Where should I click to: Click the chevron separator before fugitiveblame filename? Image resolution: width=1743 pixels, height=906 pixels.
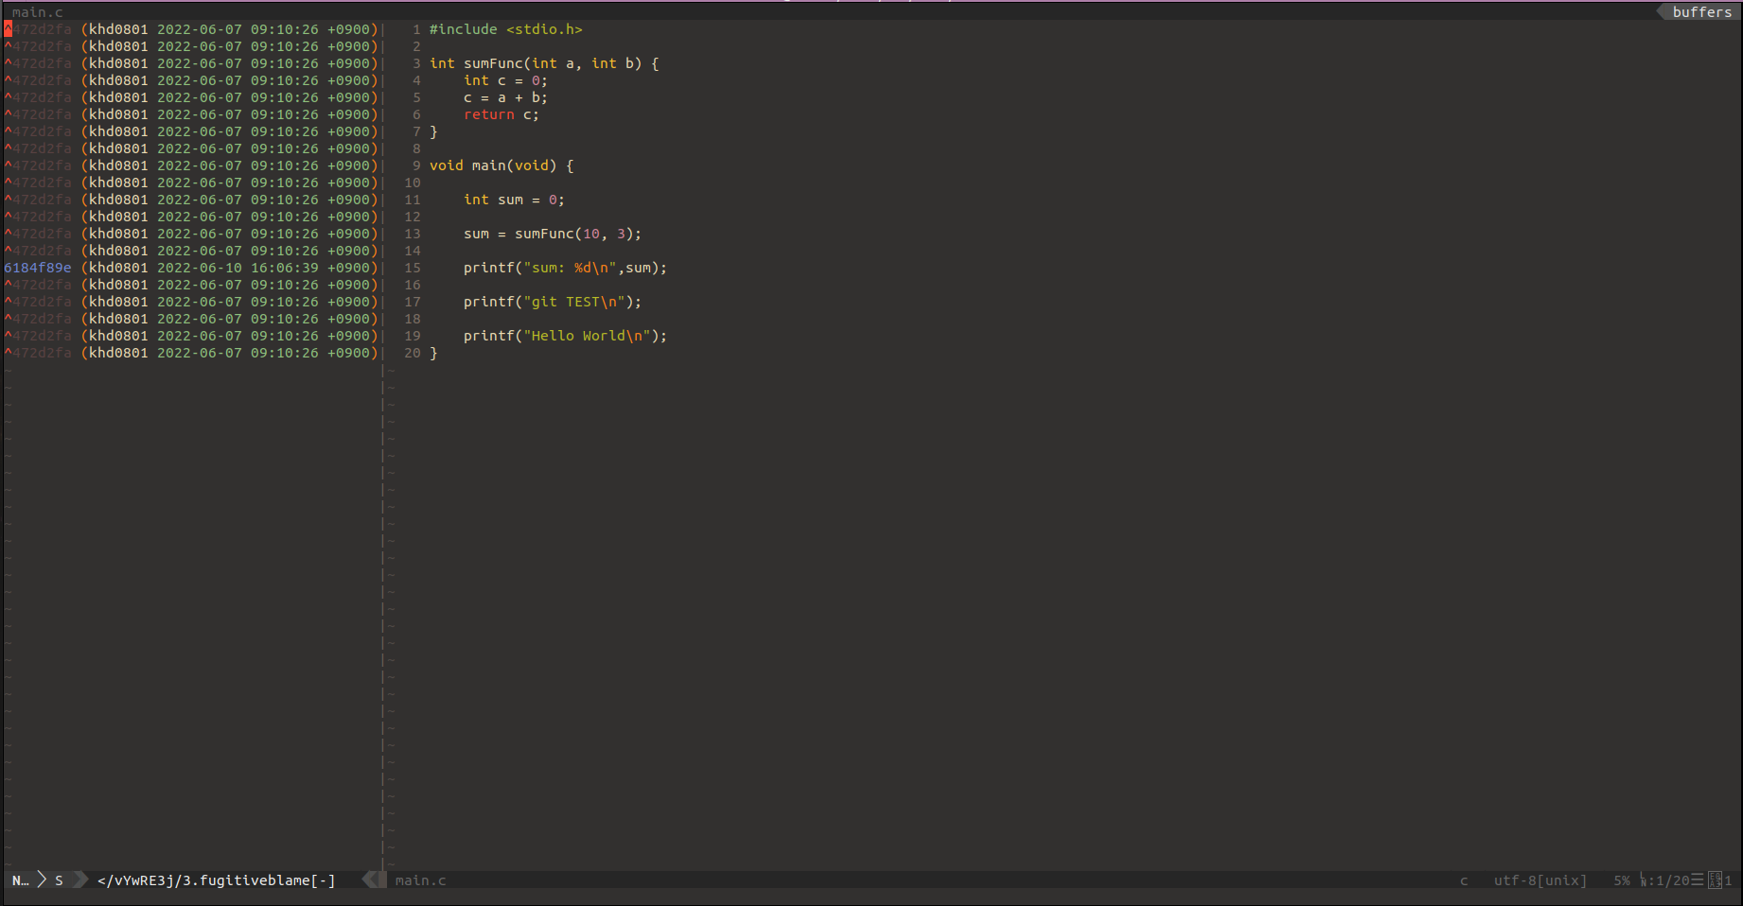click(x=79, y=880)
